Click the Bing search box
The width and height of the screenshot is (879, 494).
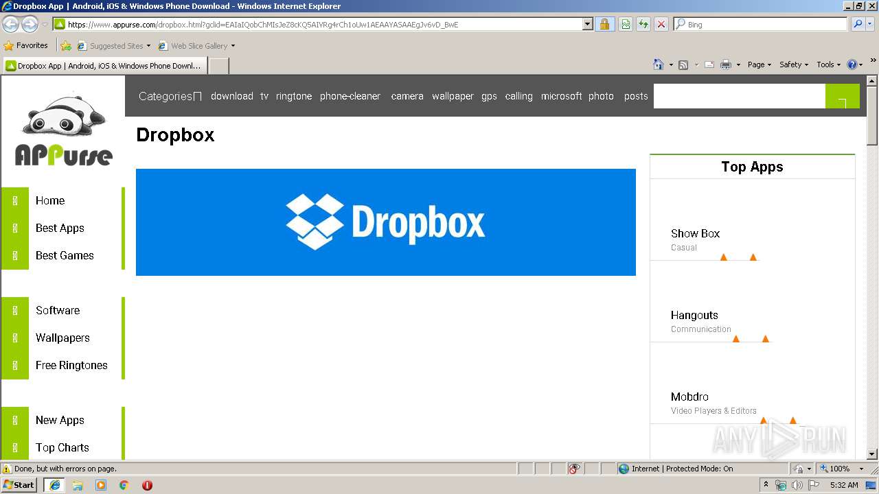760,24
